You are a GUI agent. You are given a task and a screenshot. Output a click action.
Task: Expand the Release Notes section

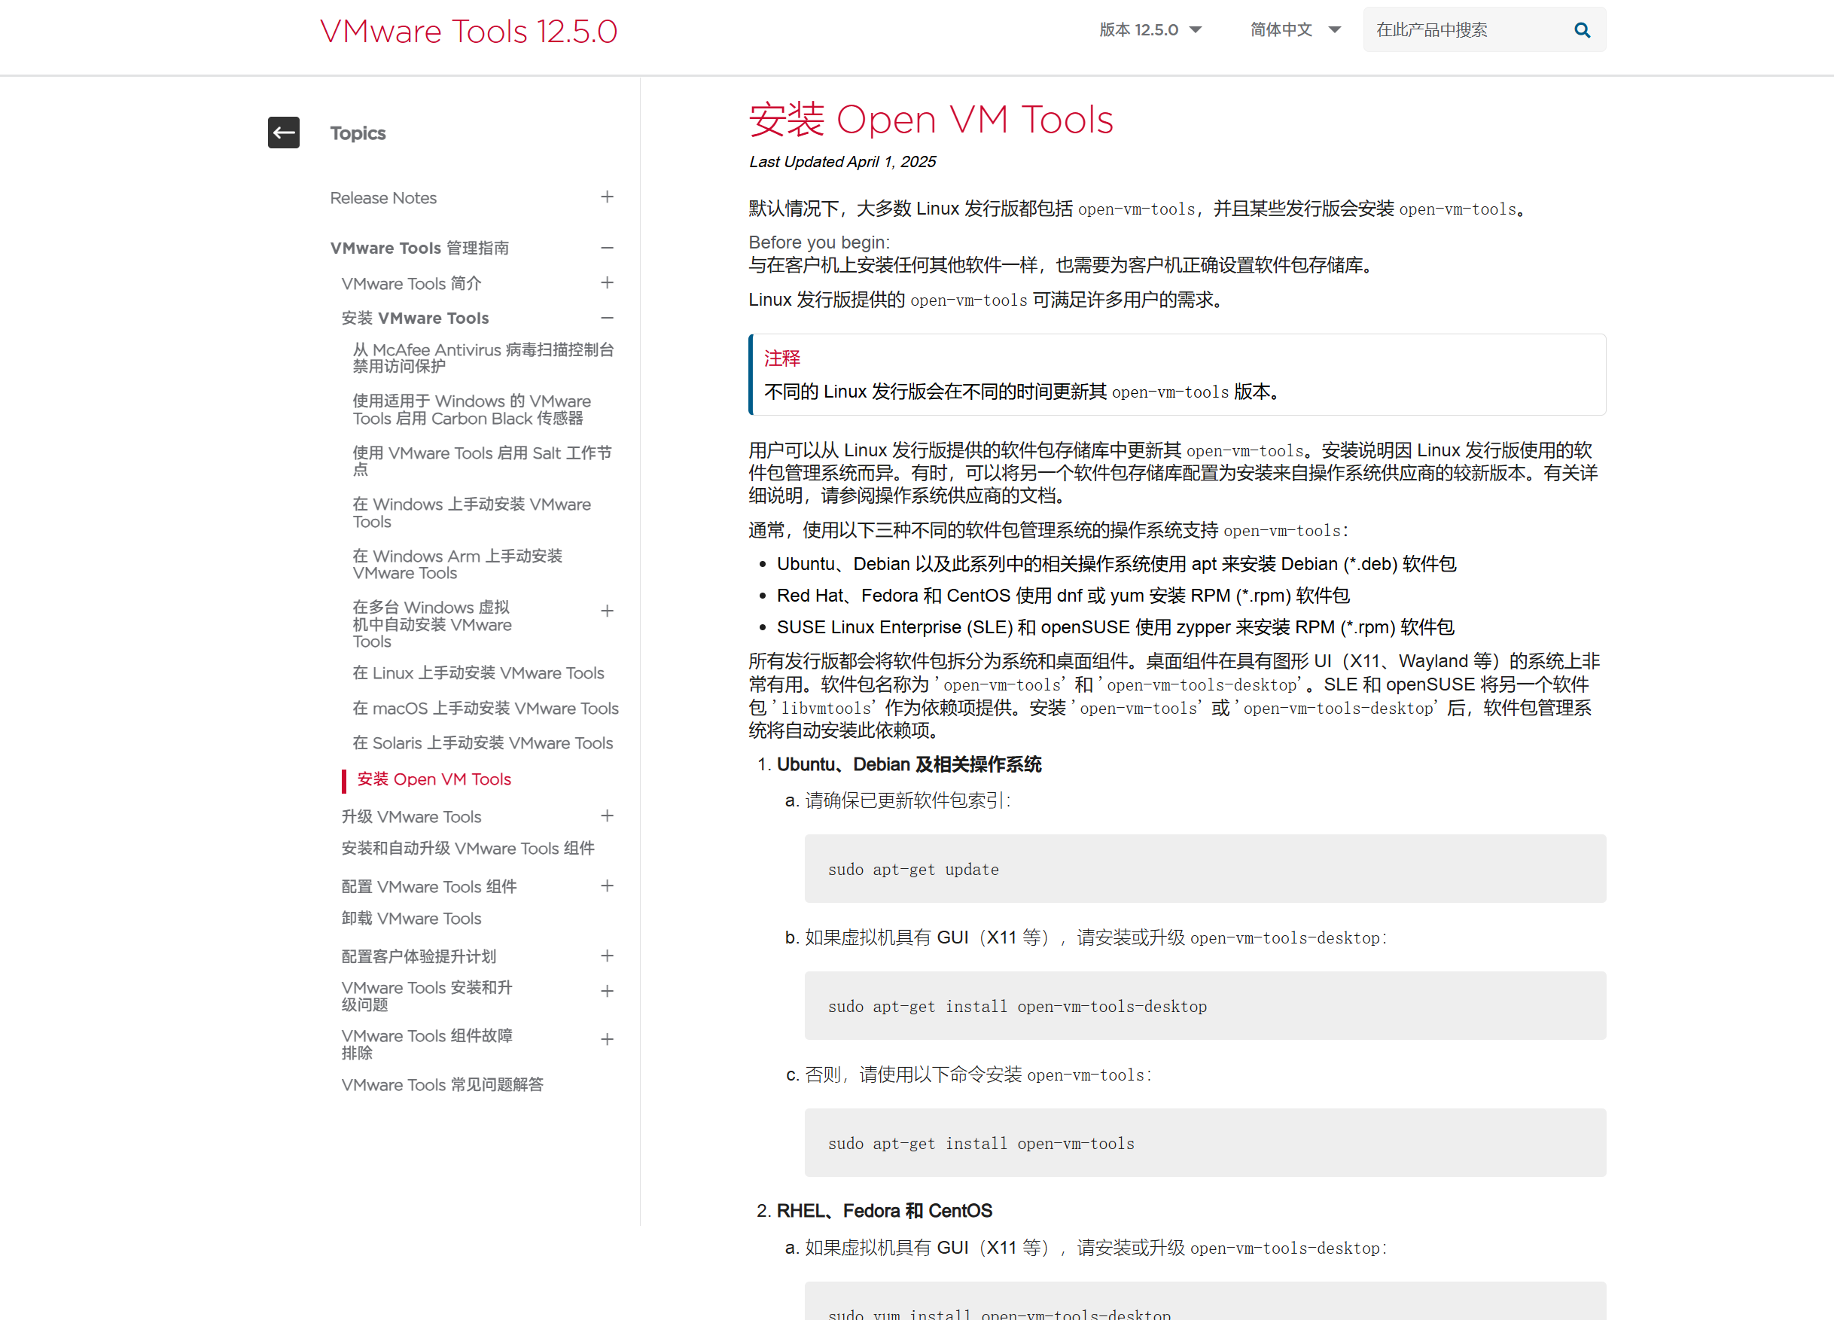pyautogui.click(x=608, y=197)
